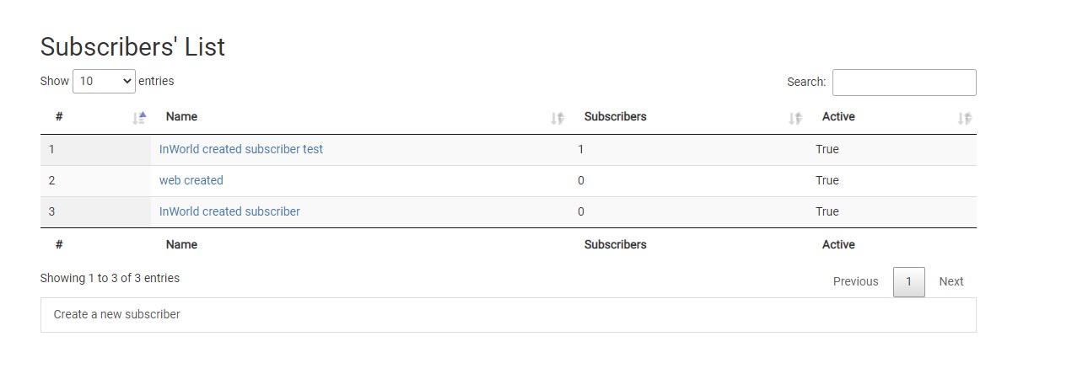Image resolution: width=1088 pixels, height=379 pixels.
Task: Click sort icon in # column header
Action: coord(140,118)
